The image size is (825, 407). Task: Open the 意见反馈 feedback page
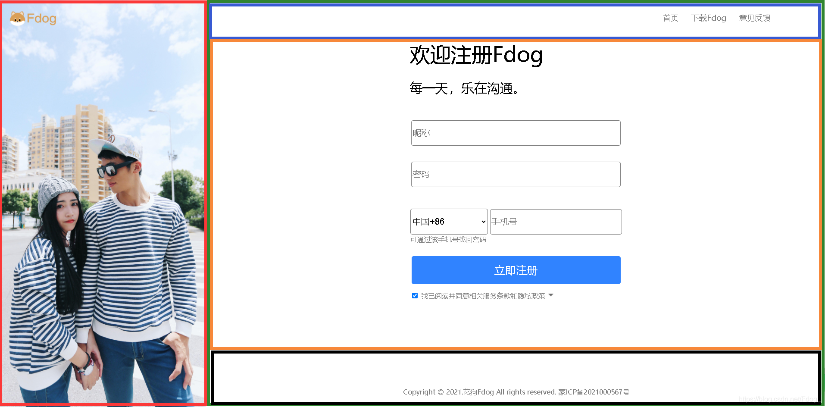click(754, 18)
